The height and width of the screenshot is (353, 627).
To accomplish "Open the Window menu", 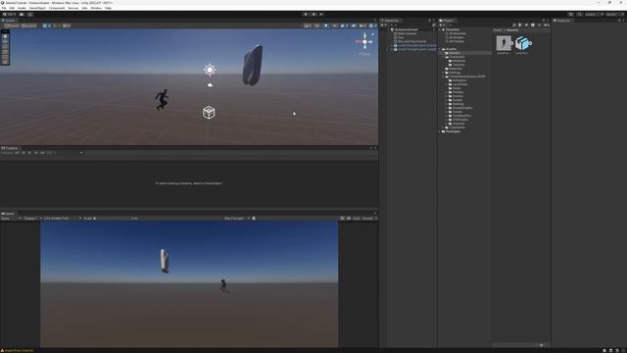I will pyautogui.click(x=96, y=8).
